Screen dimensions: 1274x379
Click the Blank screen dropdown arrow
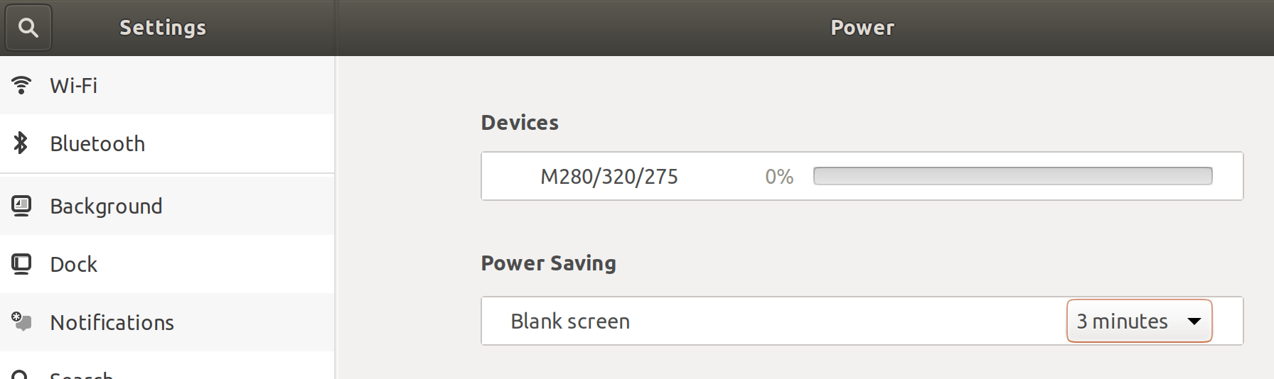coord(1194,322)
